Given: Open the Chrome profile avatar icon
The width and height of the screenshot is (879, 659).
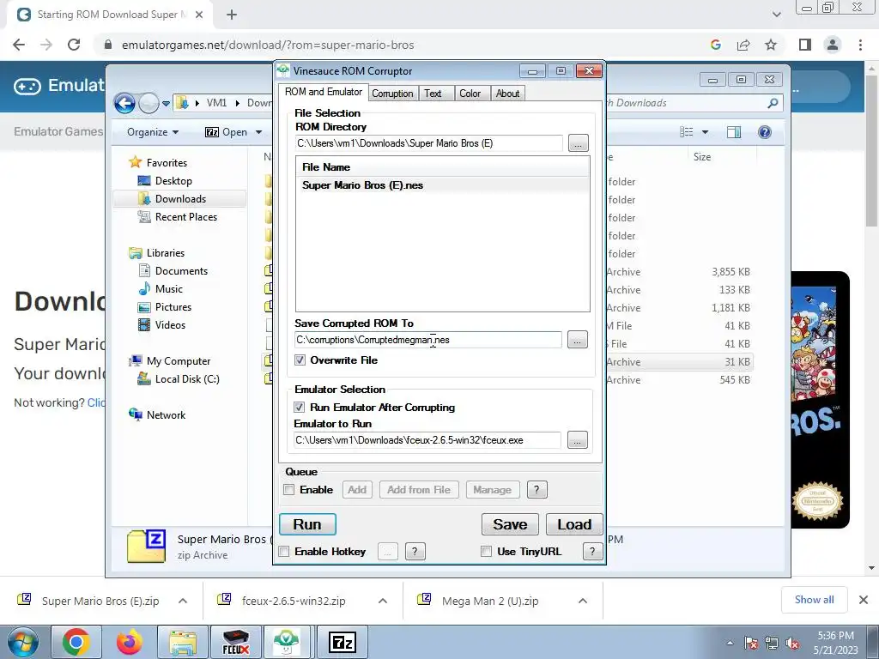Looking at the screenshot, I should (833, 45).
